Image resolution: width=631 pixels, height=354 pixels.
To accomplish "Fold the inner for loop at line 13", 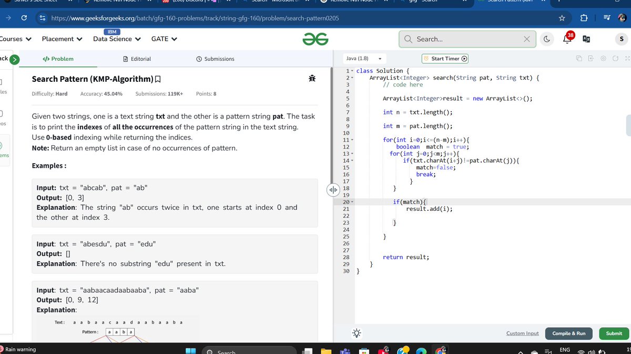I will pyautogui.click(x=352, y=154).
